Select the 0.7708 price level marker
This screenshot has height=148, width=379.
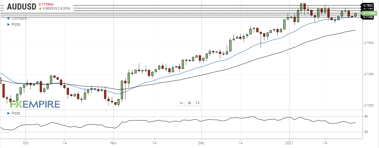coord(369,17)
